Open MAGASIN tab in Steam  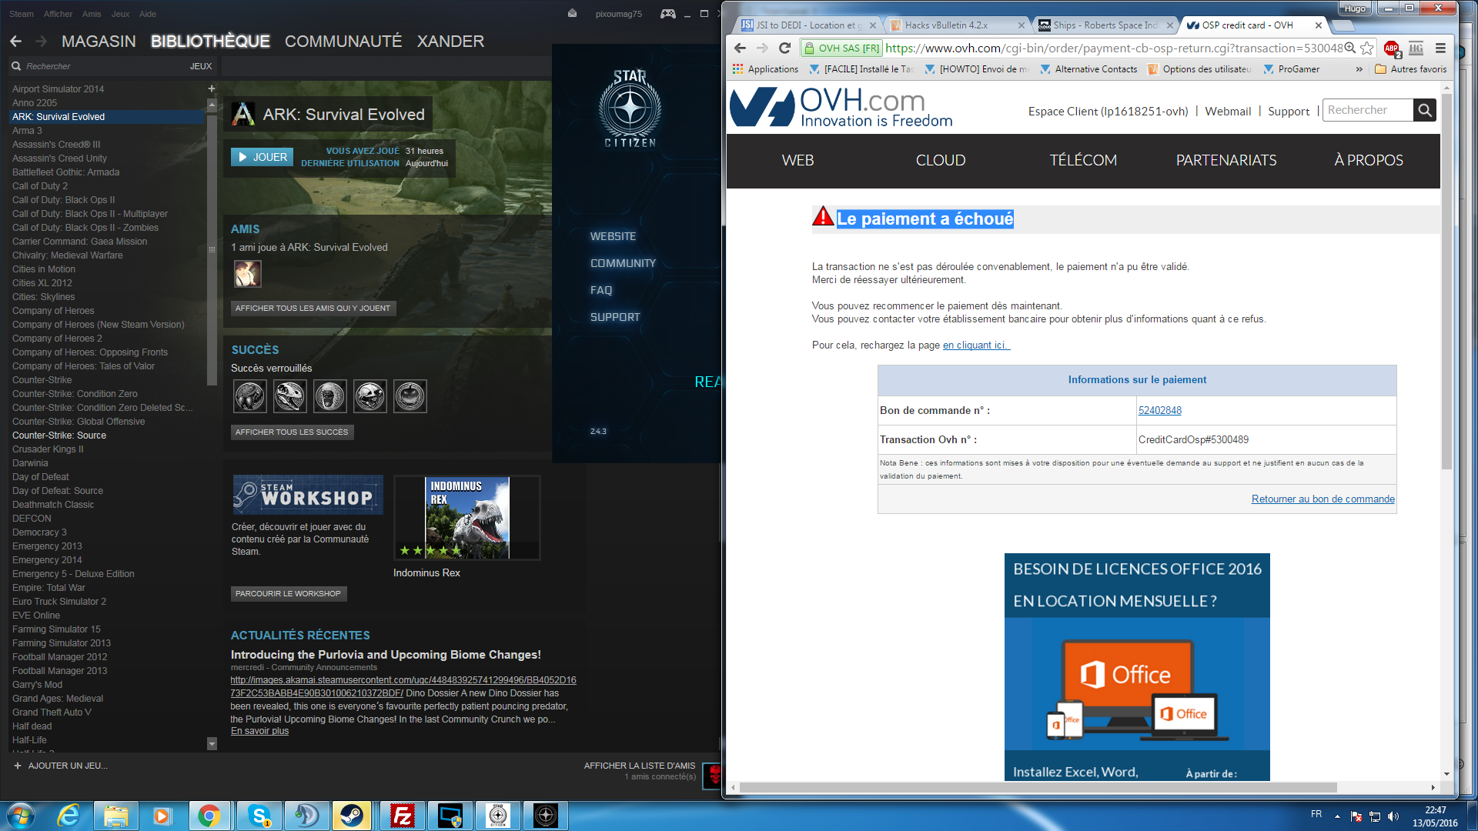coord(99,42)
